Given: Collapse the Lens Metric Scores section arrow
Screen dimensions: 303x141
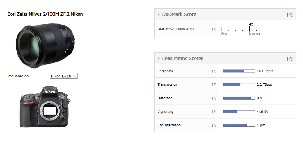Looking at the screenshot, I should pos(159,58).
